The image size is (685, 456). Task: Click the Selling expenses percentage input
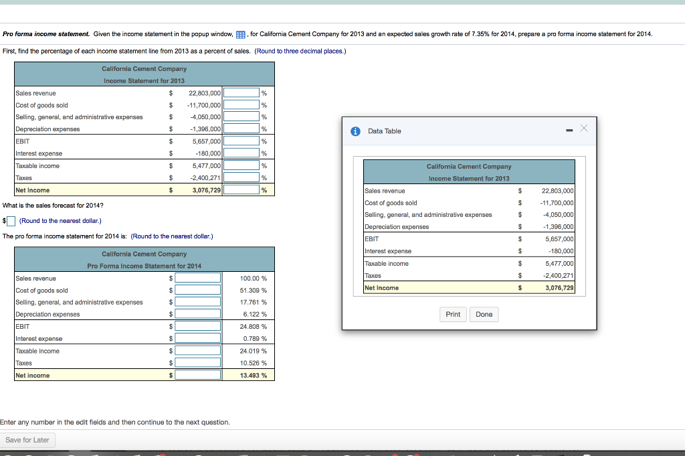[242, 117]
